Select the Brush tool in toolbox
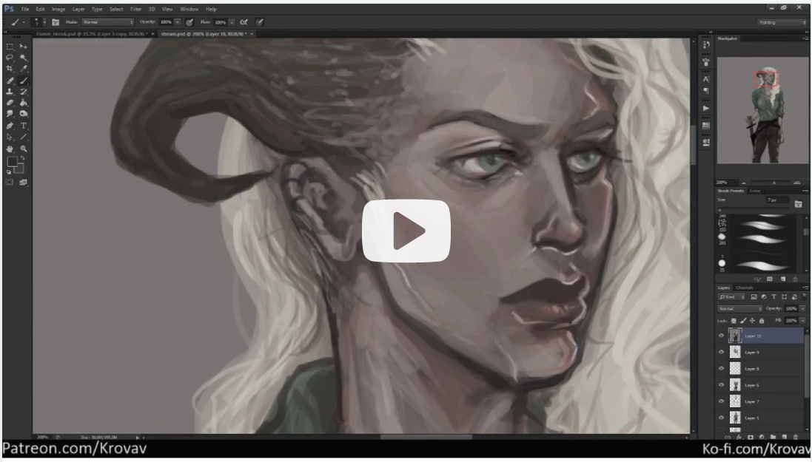812x462 pixels. tap(23, 81)
